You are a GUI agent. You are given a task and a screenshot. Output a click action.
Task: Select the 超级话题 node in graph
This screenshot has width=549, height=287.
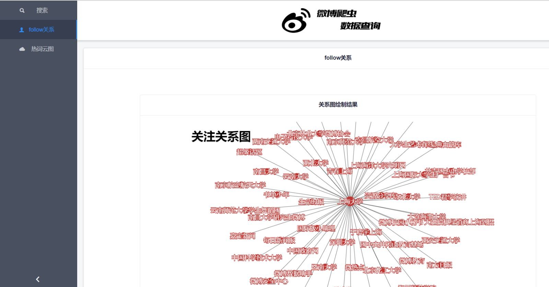249,152
